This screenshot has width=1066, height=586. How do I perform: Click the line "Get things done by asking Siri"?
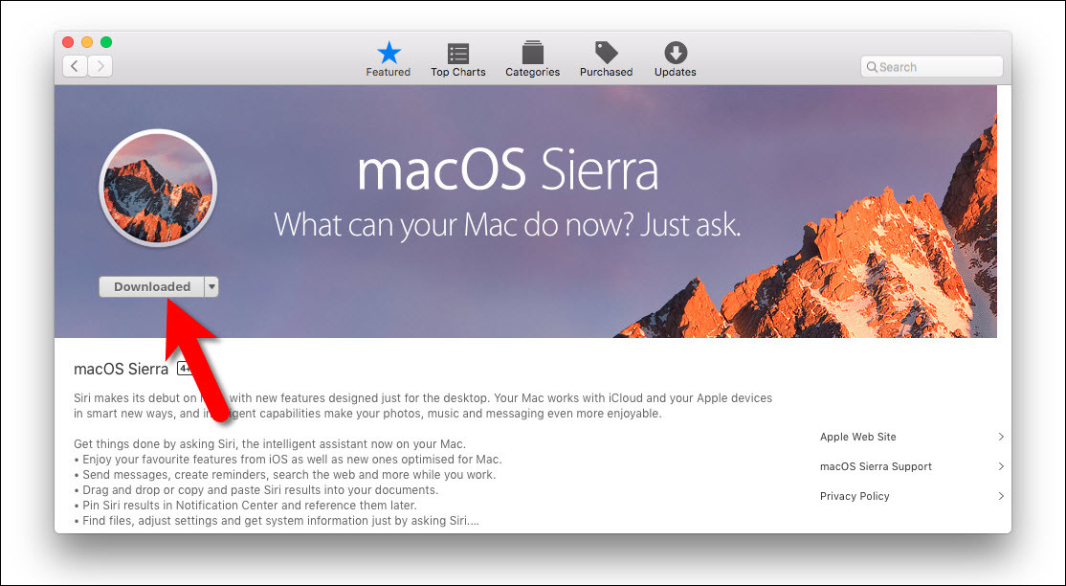pos(270,444)
